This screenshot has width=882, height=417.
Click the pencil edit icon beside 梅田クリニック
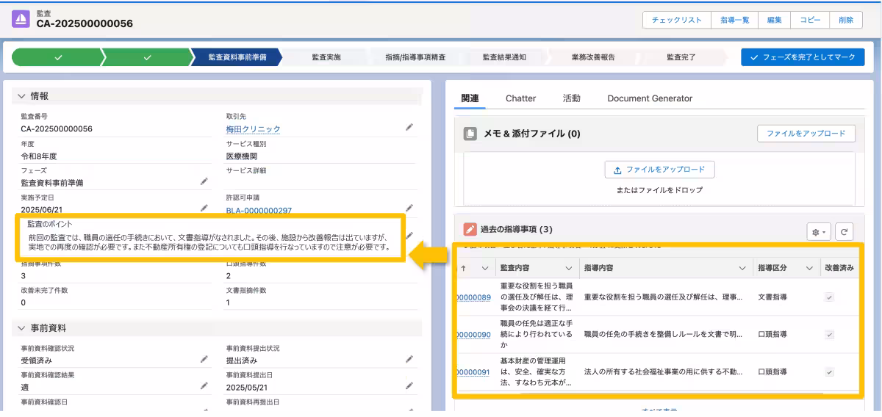tap(409, 128)
